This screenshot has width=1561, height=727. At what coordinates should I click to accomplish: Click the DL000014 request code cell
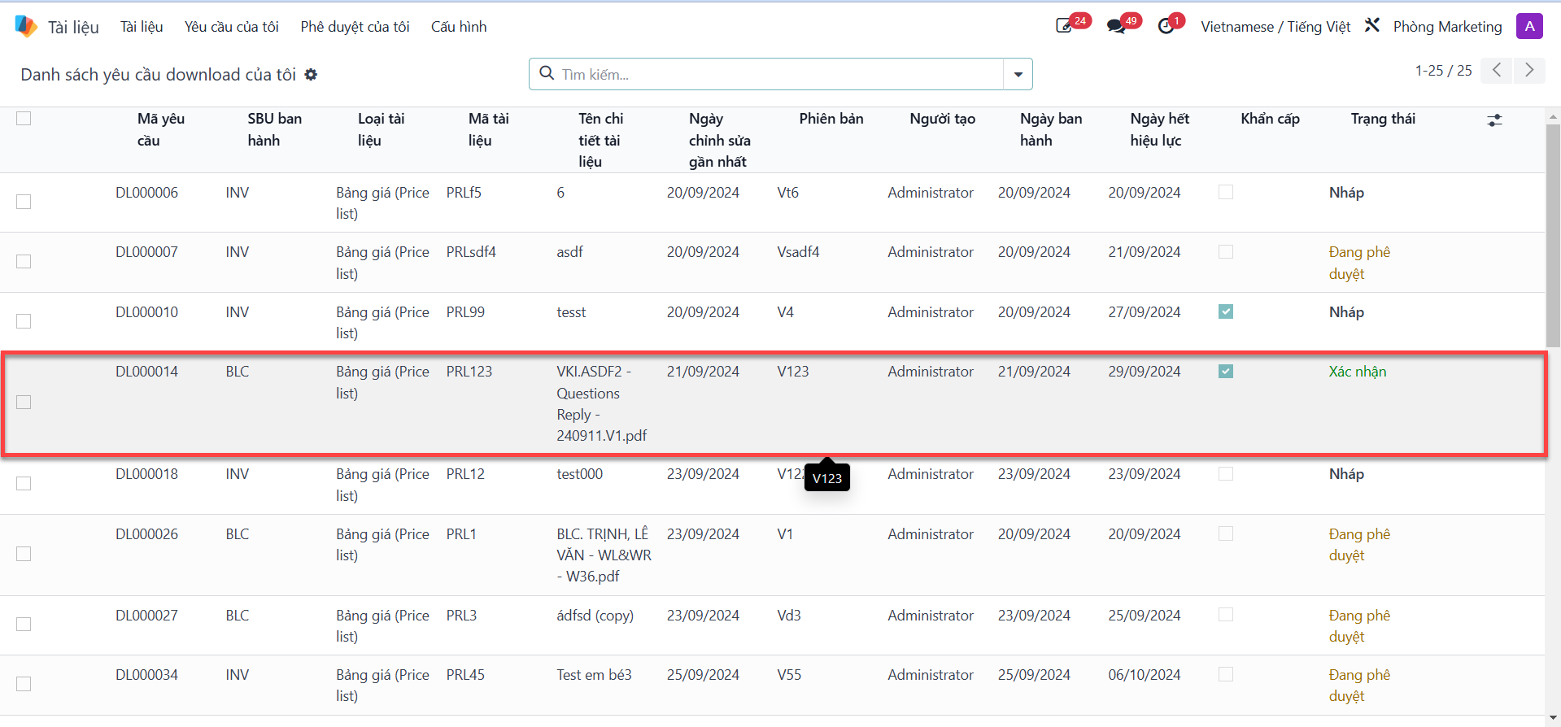[146, 372]
